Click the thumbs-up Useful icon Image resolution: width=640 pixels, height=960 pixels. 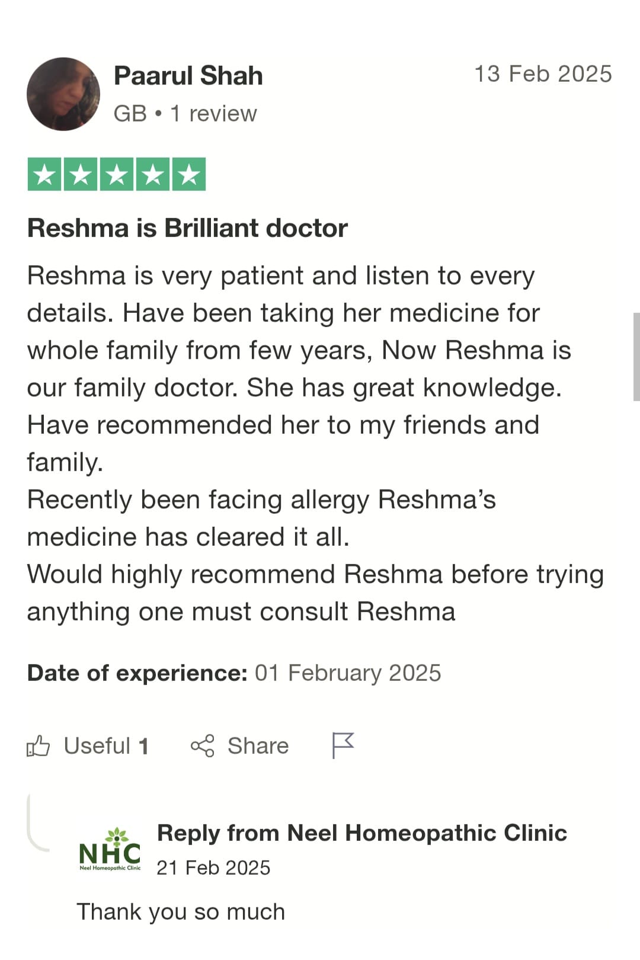38,745
